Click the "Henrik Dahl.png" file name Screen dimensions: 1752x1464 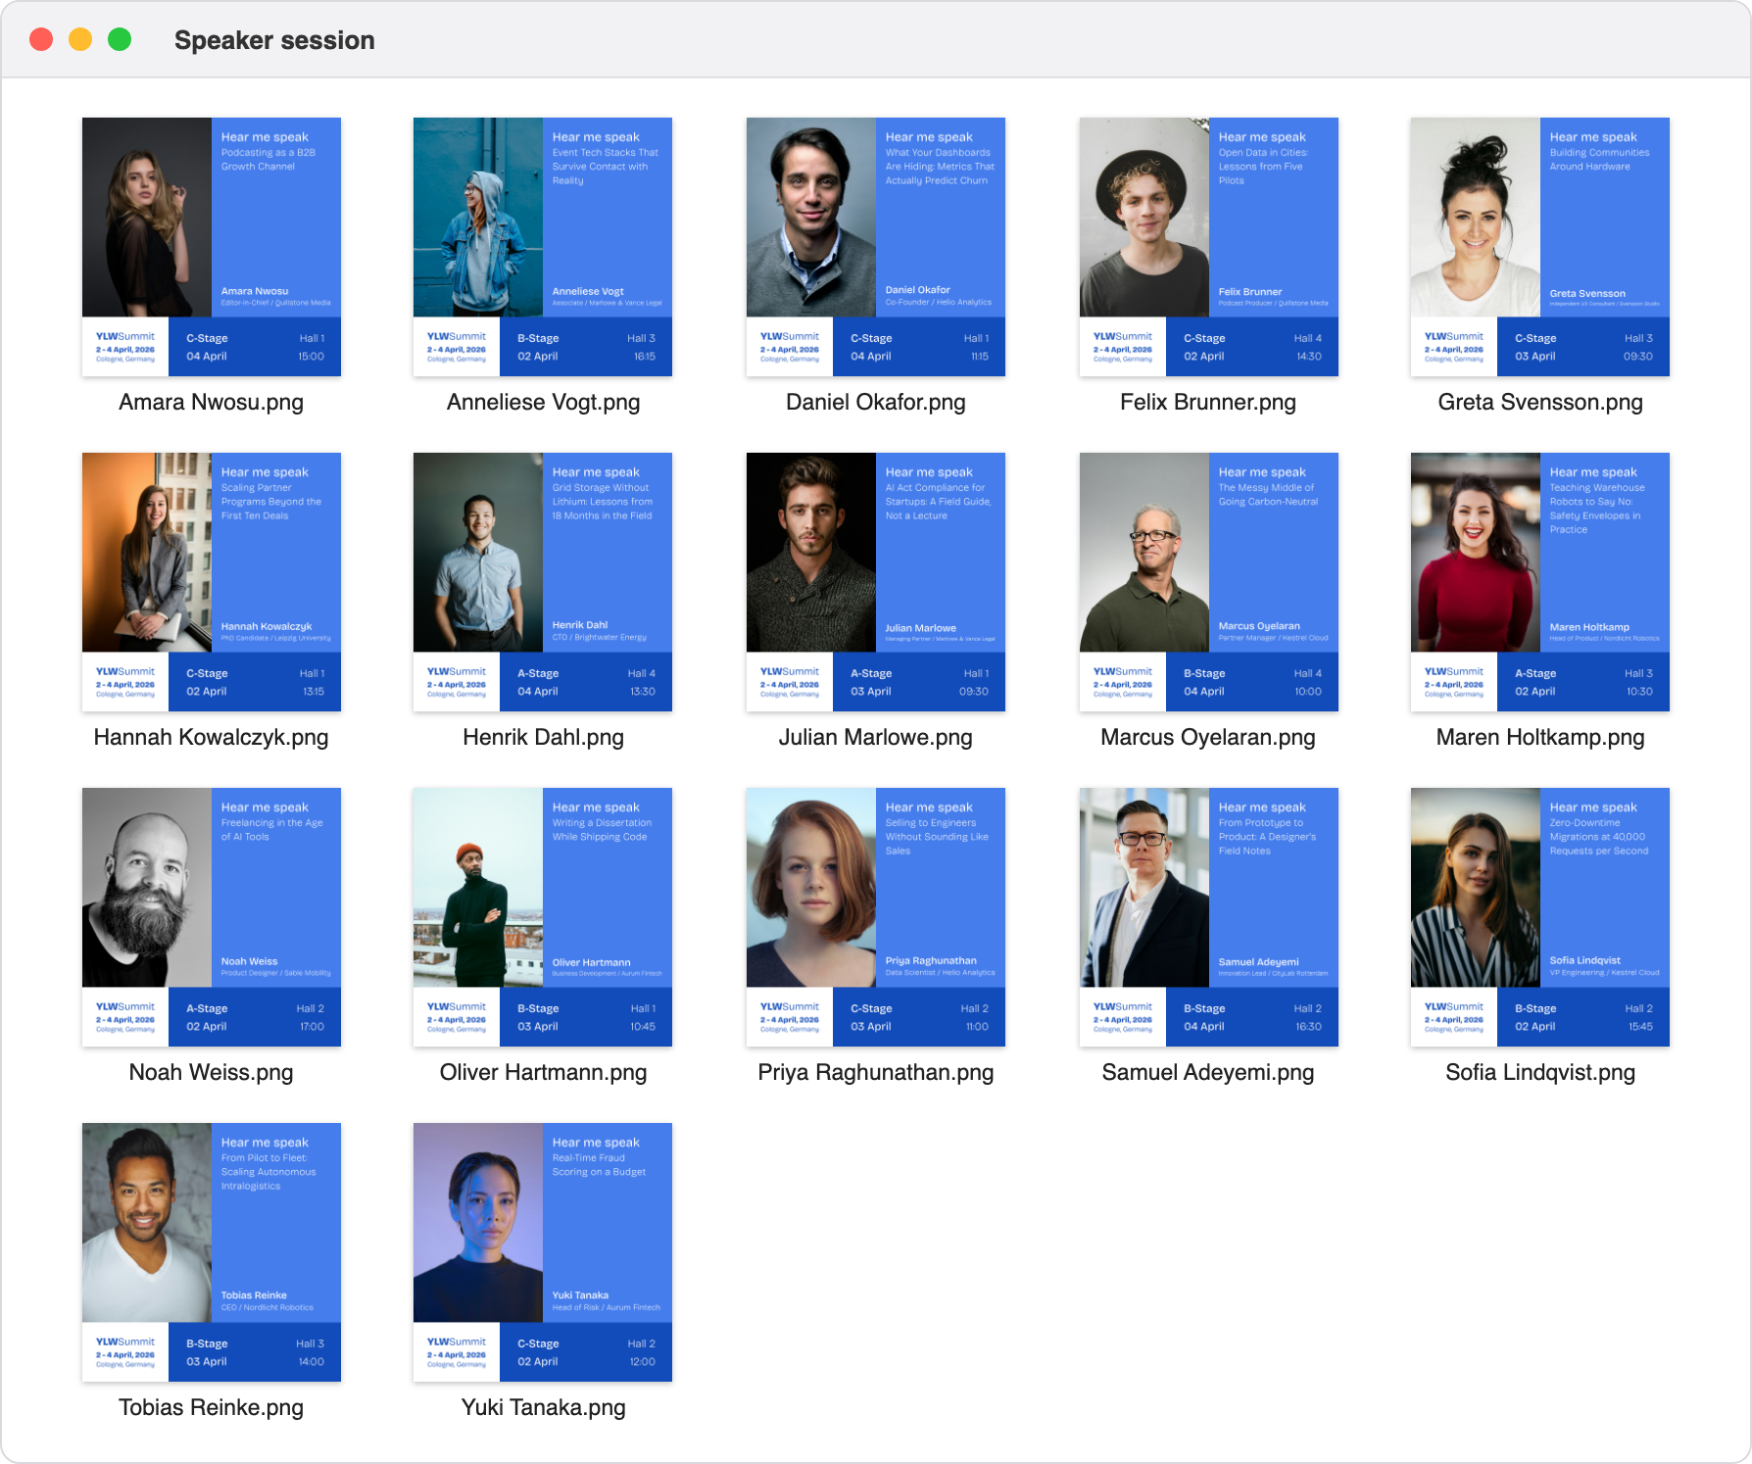point(543,737)
